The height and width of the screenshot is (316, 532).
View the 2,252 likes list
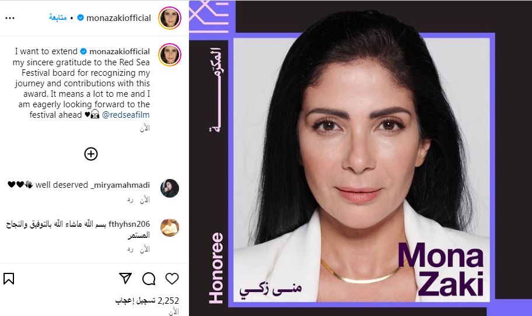pyautogui.click(x=147, y=300)
